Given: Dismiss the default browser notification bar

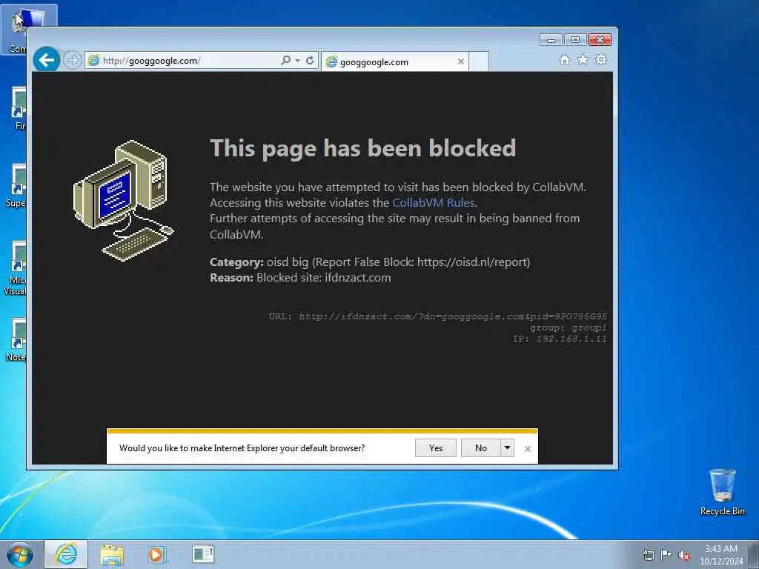Looking at the screenshot, I should click(x=528, y=449).
